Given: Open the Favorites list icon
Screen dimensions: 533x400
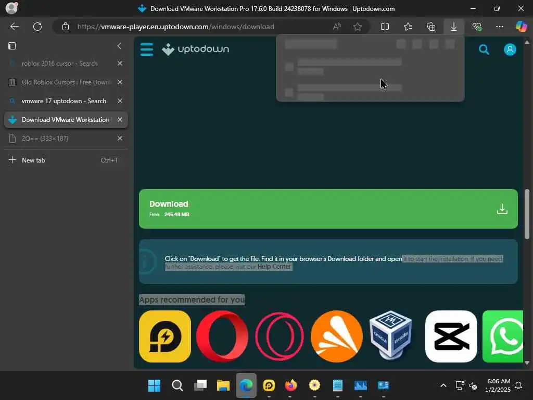Looking at the screenshot, I should tap(408, 27).
